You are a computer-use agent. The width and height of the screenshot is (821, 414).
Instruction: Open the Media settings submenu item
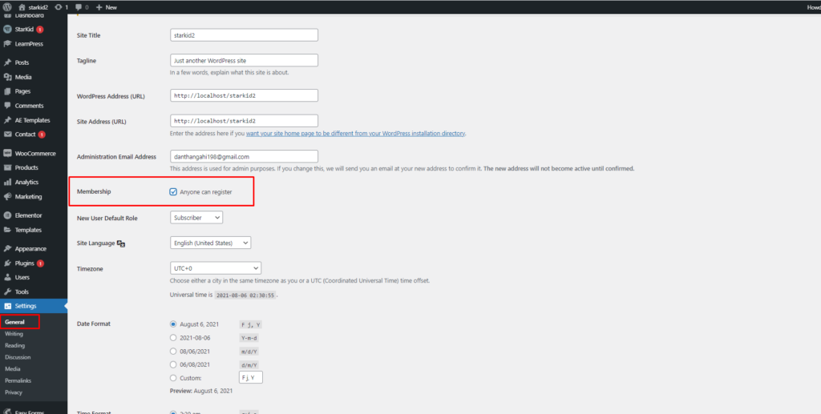pos(13,368)
